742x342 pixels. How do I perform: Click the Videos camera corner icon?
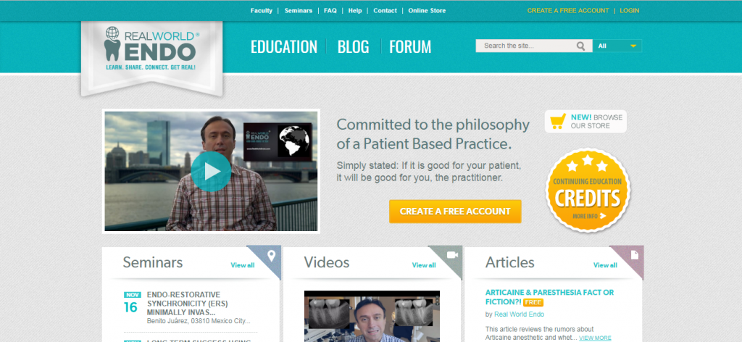452,255
